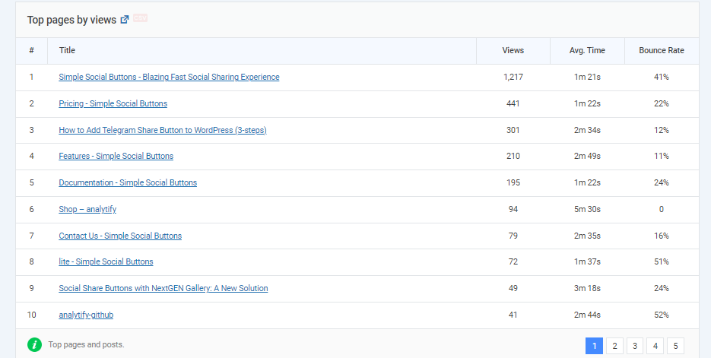Image resolution: width=711 pixels, height=358 pixels.
Task: Select row number 10 cell
Action: tap(31, 315)
